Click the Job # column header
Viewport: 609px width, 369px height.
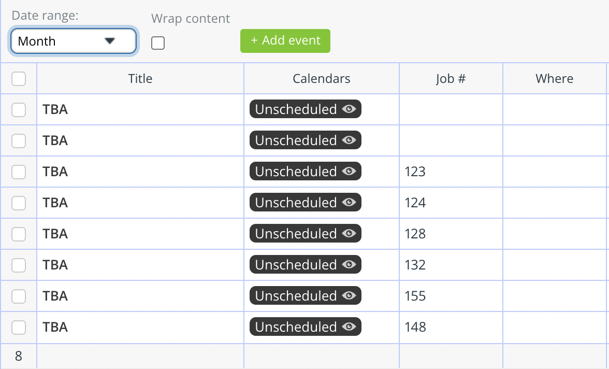pyautogui.click(x=451, y=79)
